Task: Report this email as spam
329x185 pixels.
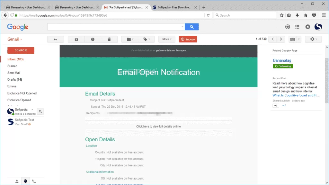Action: [x=93, y=39]
